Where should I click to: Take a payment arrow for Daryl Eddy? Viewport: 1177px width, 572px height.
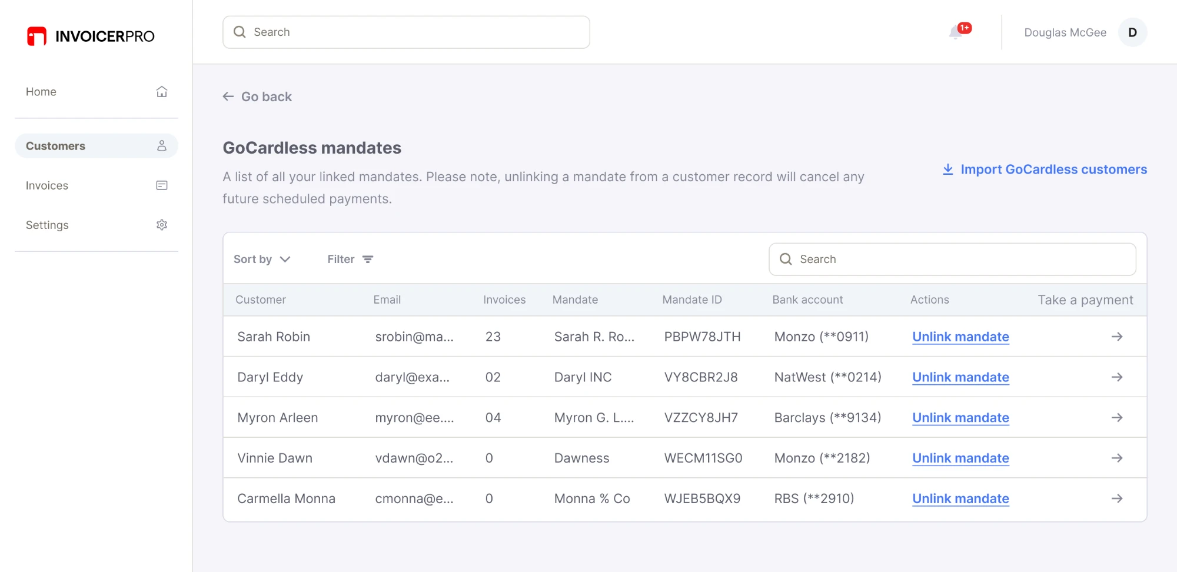coord(1117,377)
